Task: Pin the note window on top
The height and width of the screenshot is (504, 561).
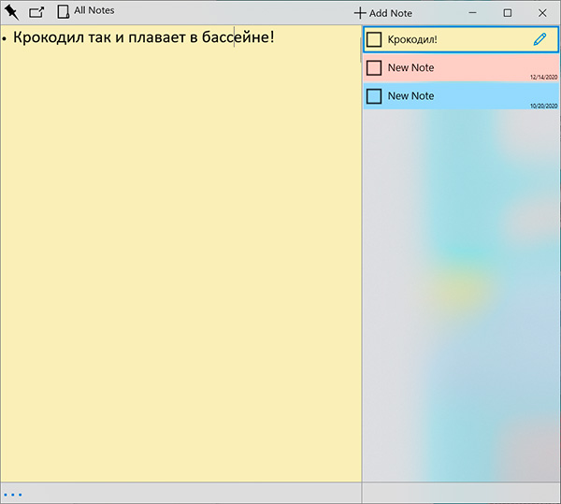Action: click(11, 12)
